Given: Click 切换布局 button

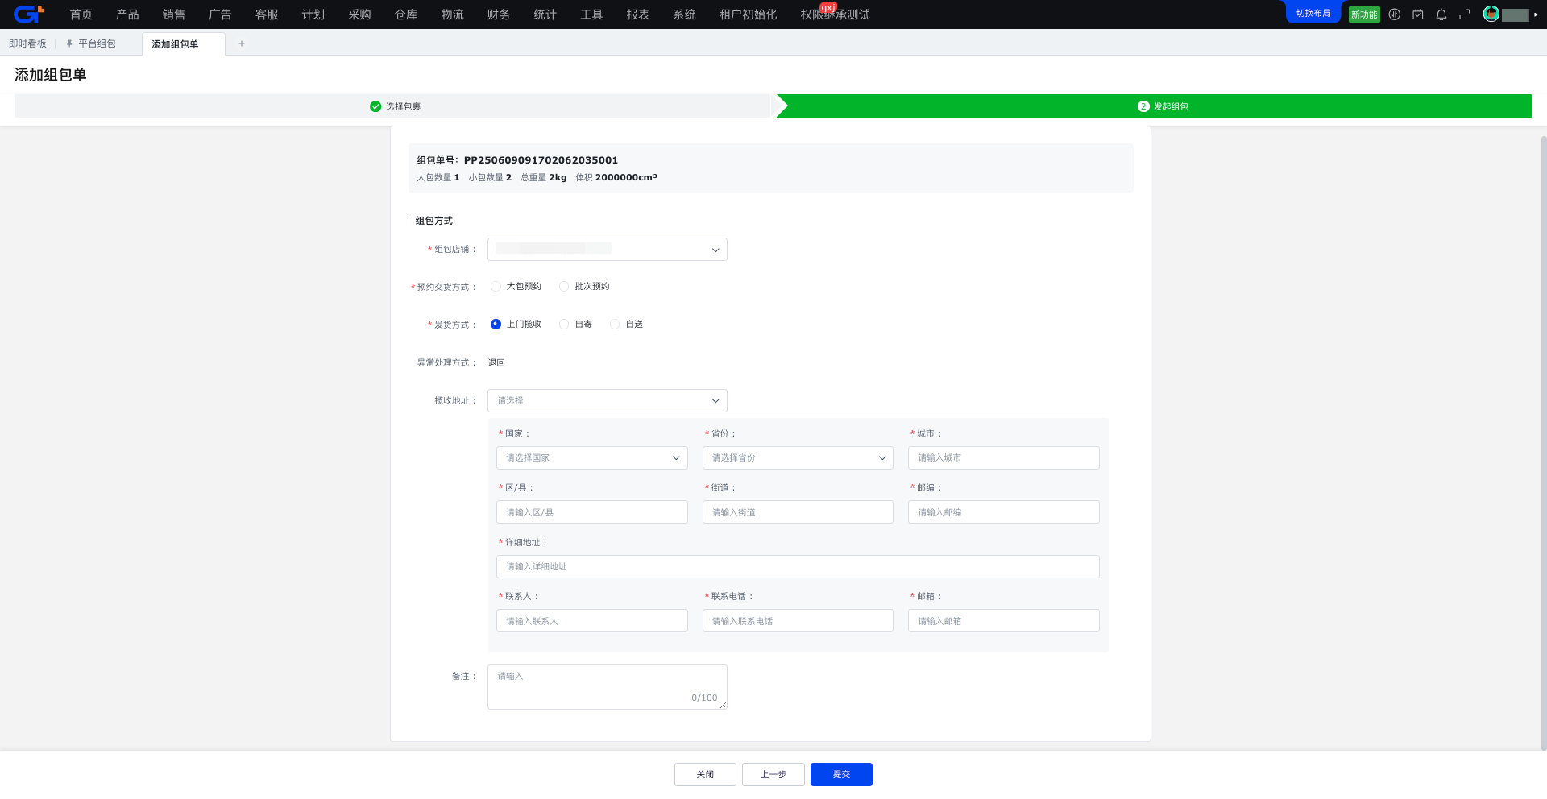Looking at the screenshot, I should point(1313,13).
